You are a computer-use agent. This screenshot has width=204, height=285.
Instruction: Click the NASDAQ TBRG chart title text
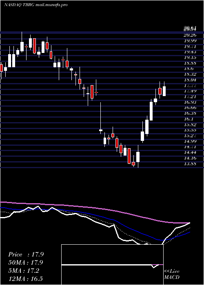(x=36, y=5)
